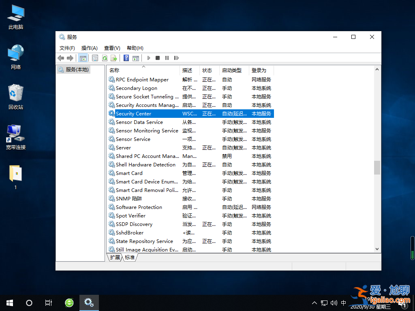Select the SNMP 陷阱 service entry

[127, 198]
